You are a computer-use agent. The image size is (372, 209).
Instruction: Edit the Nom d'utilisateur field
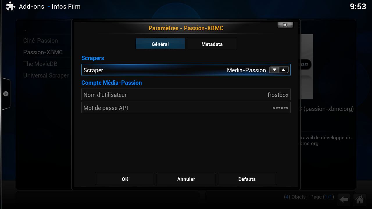(x=186, y=95)
